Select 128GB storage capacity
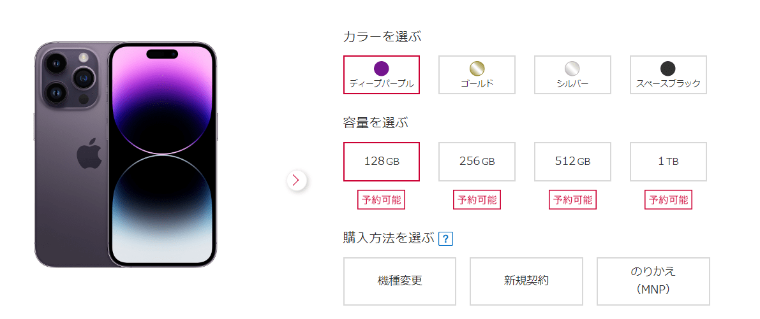760x319 pixels. (x=382, y=161)
